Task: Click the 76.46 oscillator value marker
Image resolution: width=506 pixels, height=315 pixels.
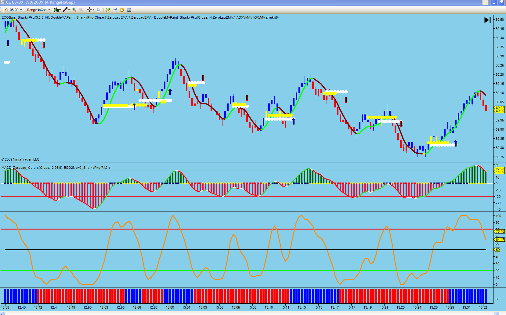Action: point(500,231)
